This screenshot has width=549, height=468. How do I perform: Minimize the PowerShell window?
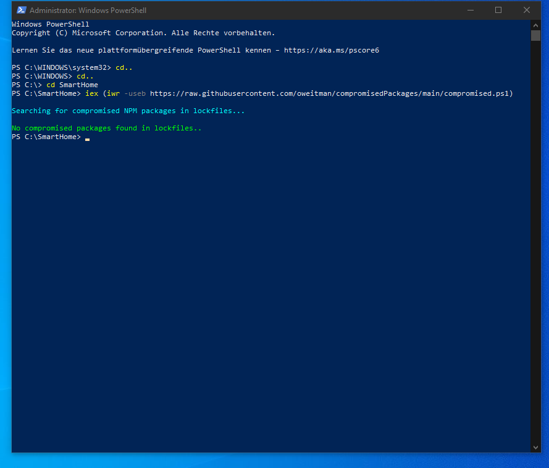[x=470, y=10]
